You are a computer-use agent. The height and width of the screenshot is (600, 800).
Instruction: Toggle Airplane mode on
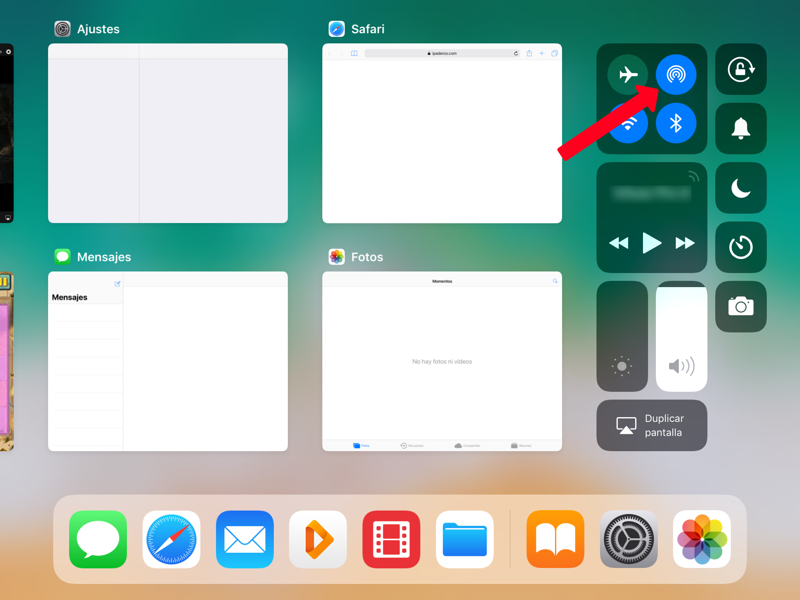click(628, 74)
